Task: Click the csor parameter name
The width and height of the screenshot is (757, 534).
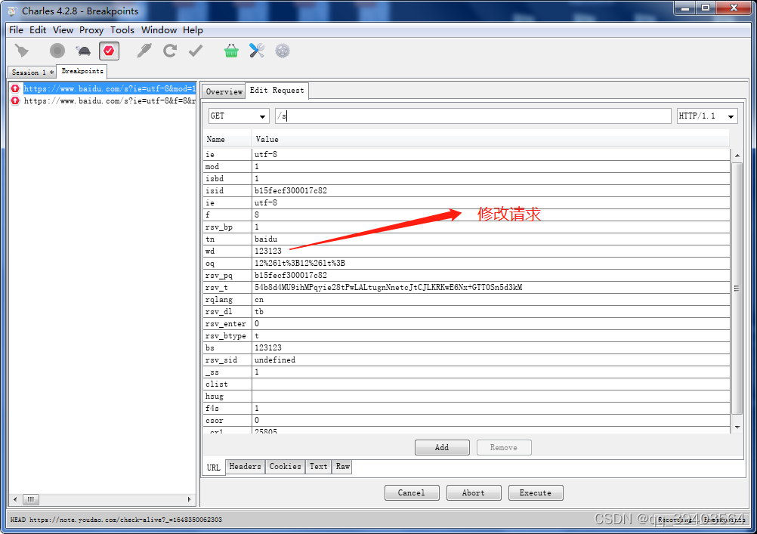Action: click(227, 420)
